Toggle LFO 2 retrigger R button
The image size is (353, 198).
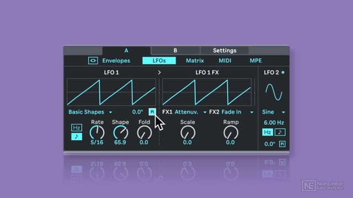[282, 144]
